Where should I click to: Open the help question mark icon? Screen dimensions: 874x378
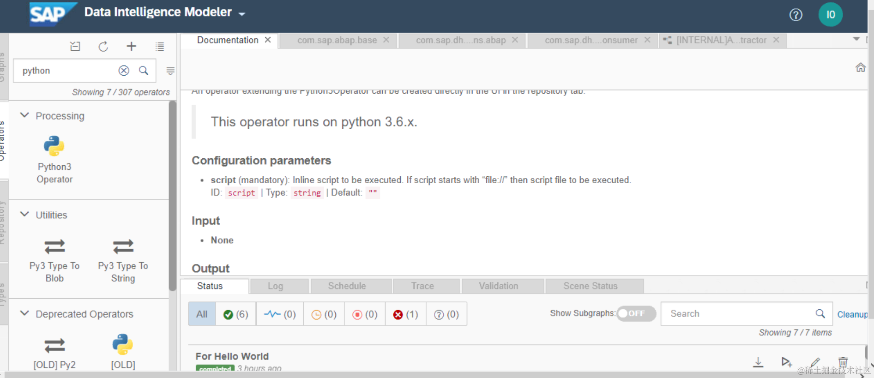tap(796, 15)
